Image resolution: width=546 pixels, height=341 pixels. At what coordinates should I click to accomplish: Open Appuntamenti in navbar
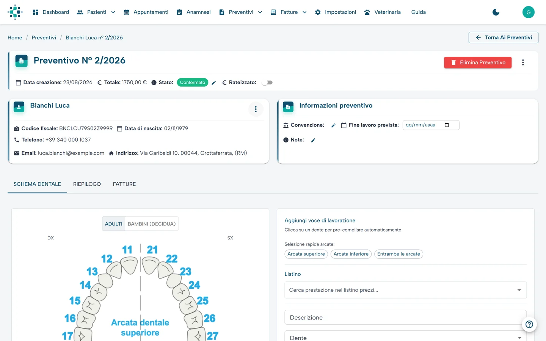pos(146,12)
